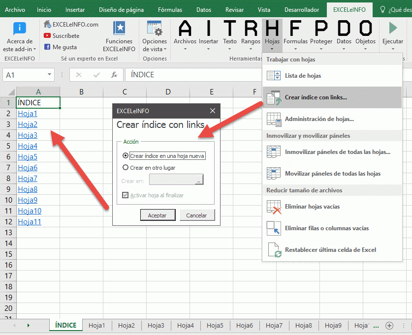Select 'Crear índice en una hoja nueva' option
The image size is (412, 335).
(126, 155)
